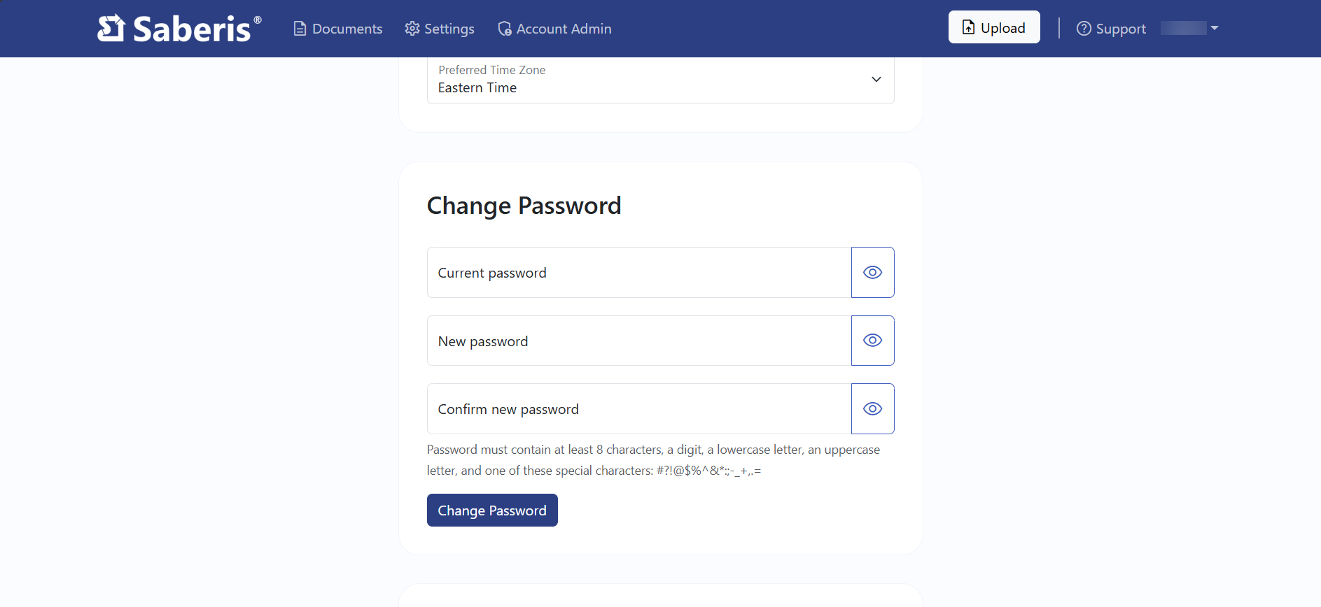1321x607 pixels.
Task: Select the Confirm new password field
Action: [x=638, y=409]
